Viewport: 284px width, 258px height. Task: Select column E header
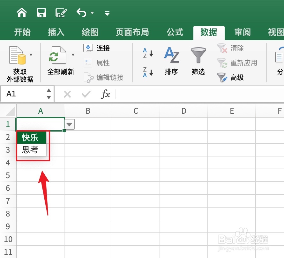[x=232, y=111]
